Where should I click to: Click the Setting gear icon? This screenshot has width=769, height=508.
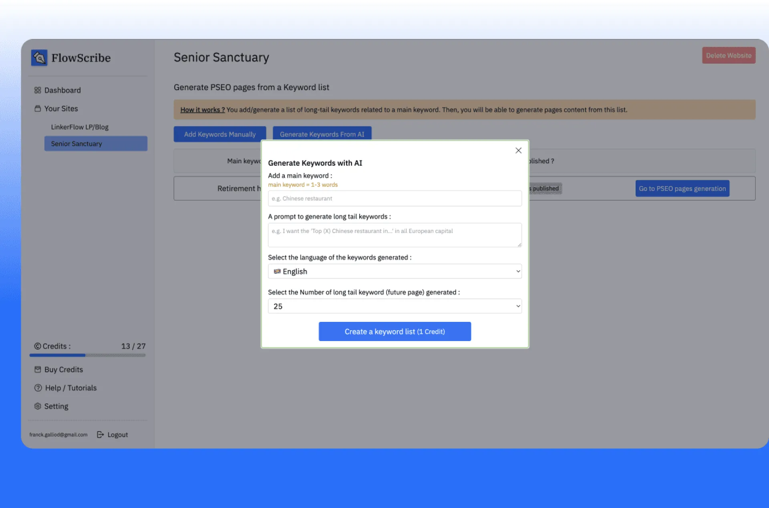(x=38, y=406)
